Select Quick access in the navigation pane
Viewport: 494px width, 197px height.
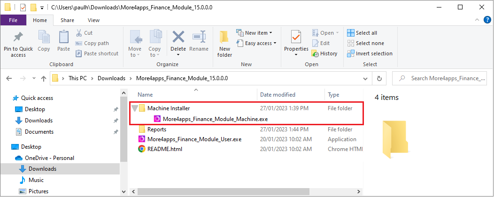37,98
